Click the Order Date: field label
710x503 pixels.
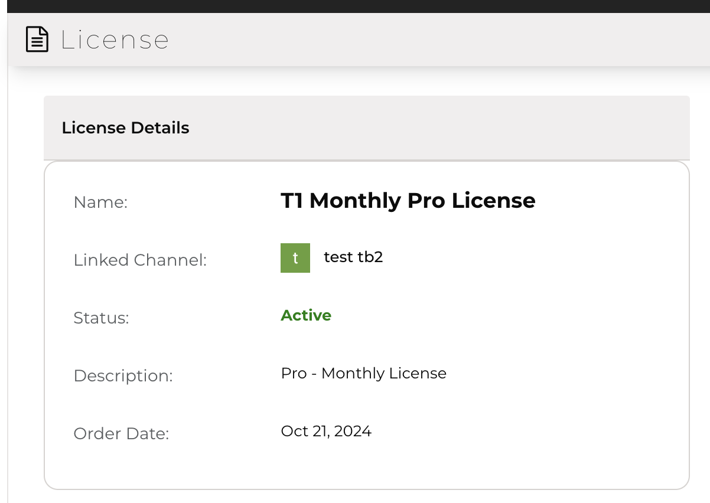(x=121, y=434)
